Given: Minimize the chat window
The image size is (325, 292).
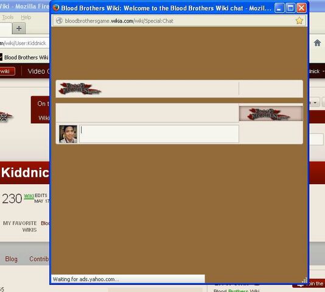Looking at the screenshot, I should pos(279,8).
